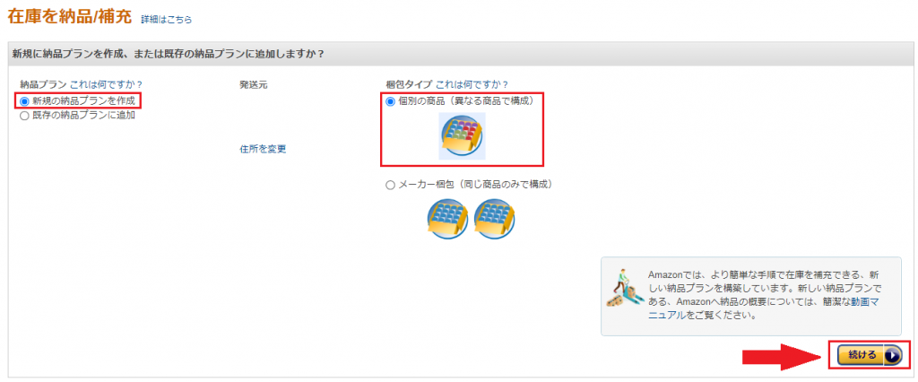Click the 個別の商品（異なる商品で構成） label

(x=466, y=101)
